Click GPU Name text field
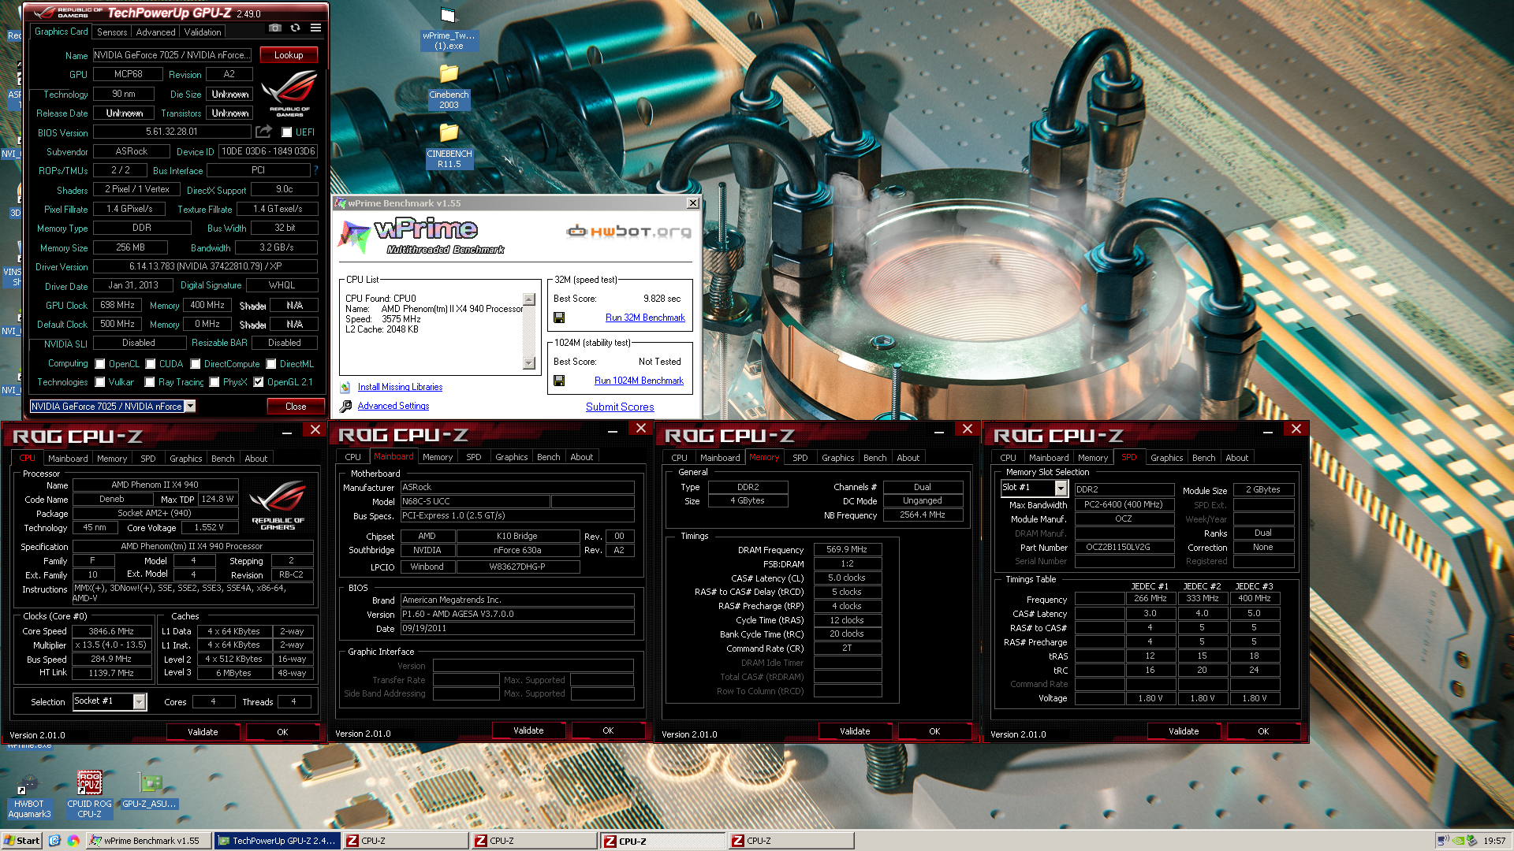The width and height of the screenshot is (1514, 851). (172, 55)
